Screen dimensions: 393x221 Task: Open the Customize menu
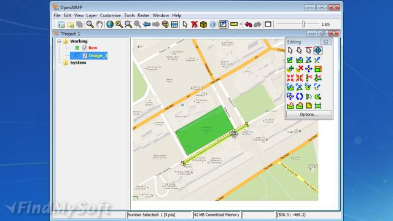(111, 15)
